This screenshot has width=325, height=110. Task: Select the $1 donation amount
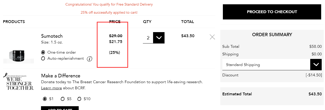45,99
